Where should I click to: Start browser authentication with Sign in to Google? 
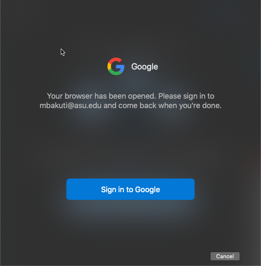[130, 189]
